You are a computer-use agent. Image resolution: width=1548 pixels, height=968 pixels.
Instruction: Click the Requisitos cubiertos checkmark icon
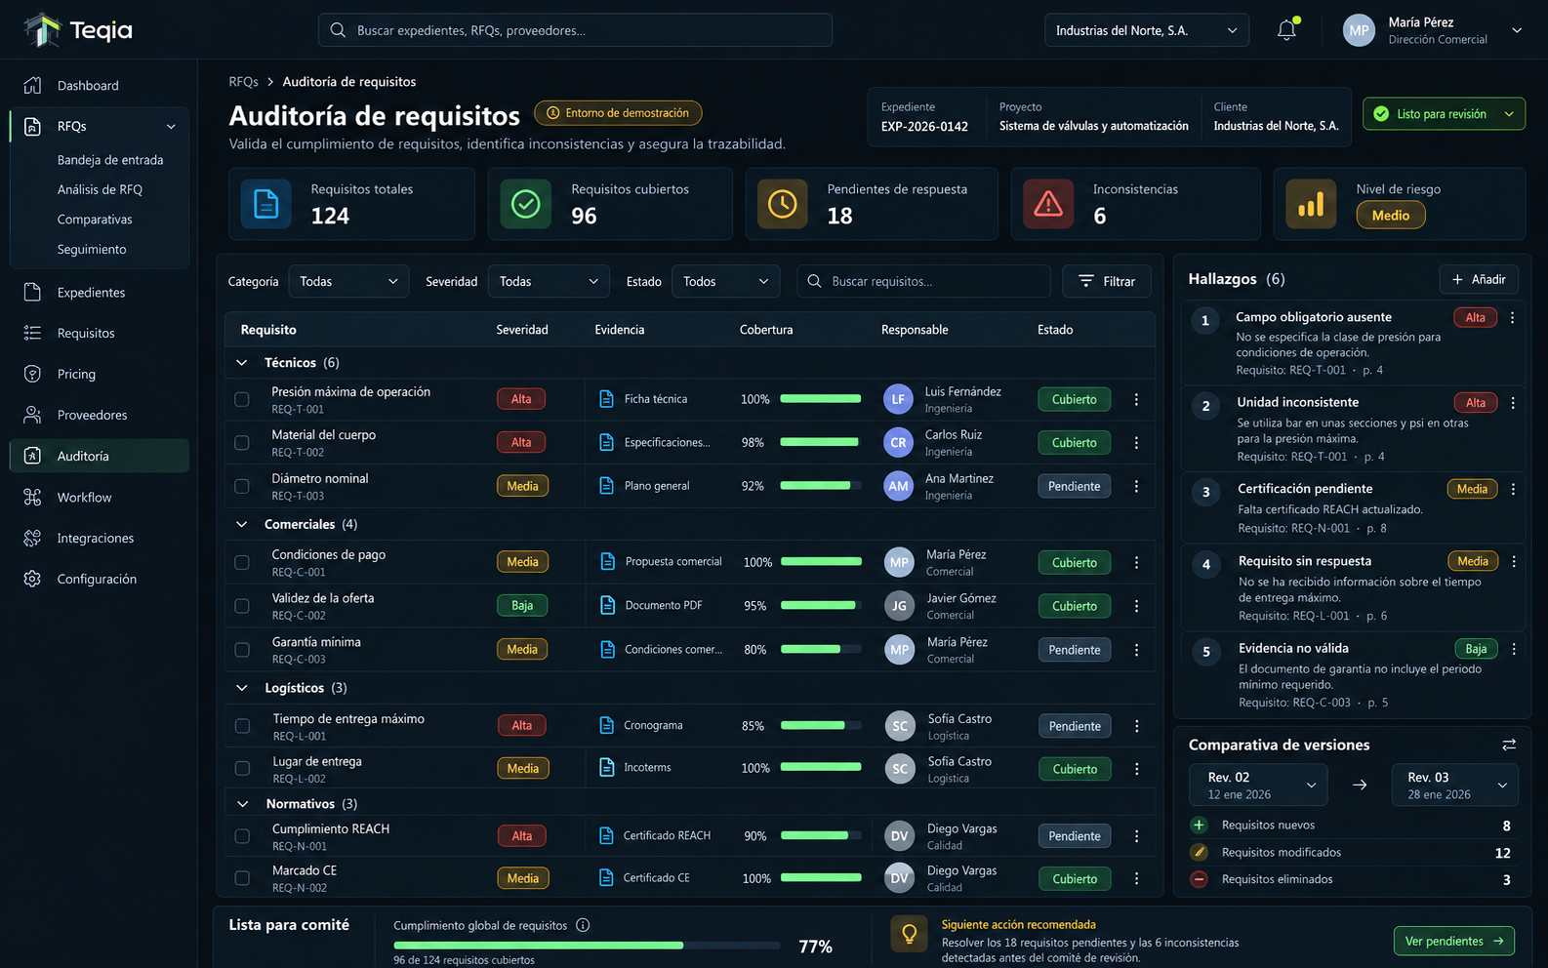(525, 204)
